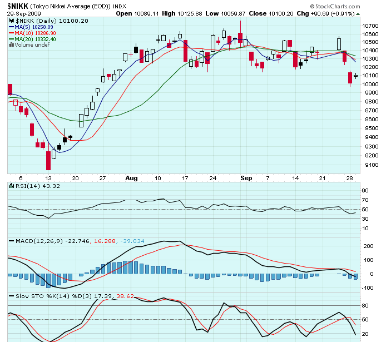
Task: Click the MACD 200 axis label
Action: [369, 246]
